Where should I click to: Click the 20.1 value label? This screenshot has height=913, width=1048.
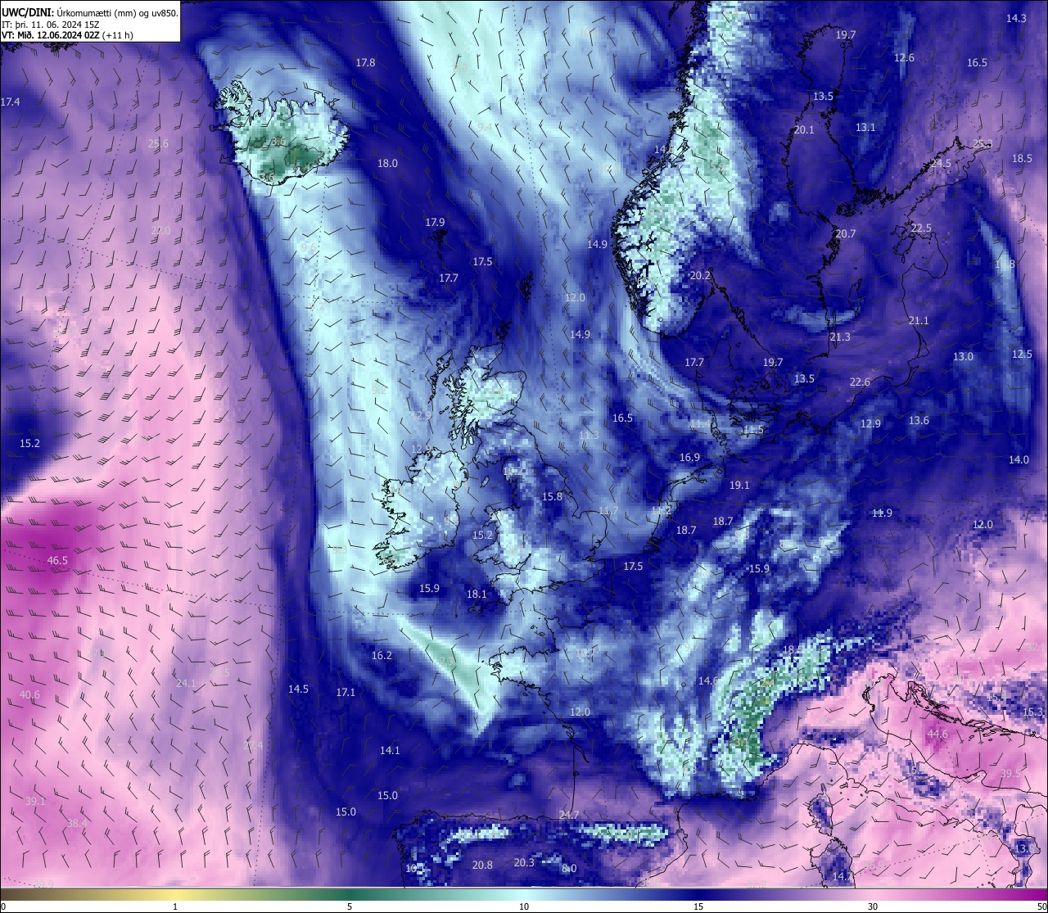pyautogui.click(x=804, y=131)
